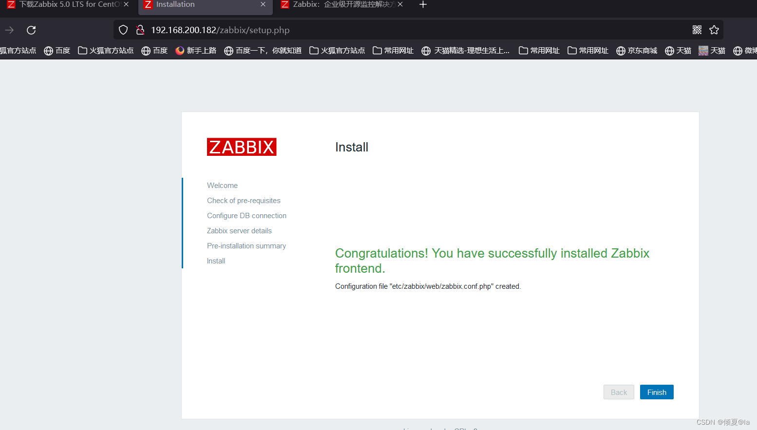Open the 常用网址 folder after 火狐官方站点

pos(393,51)
